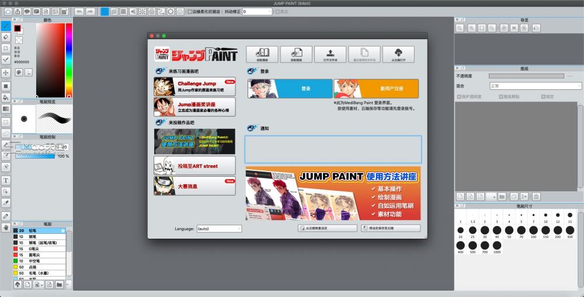Image resolution: width=584 pixels, height=297 pixels.
Task: Select the 点描 brush in list
Action: pos(39,267)
